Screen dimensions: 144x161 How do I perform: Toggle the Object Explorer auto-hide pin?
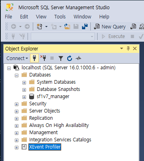(x=128, y=48)
